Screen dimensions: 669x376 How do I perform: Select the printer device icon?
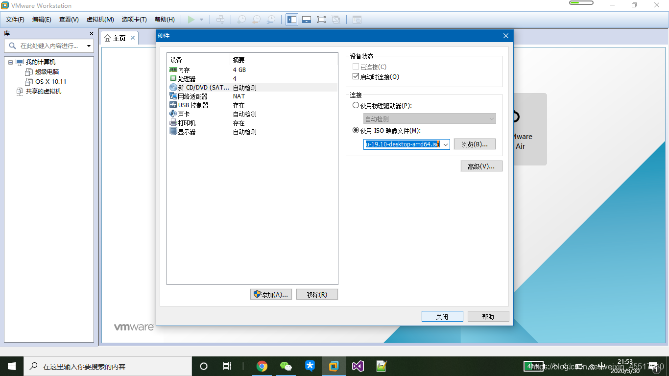pyautogui.click(x=173, y=122)
